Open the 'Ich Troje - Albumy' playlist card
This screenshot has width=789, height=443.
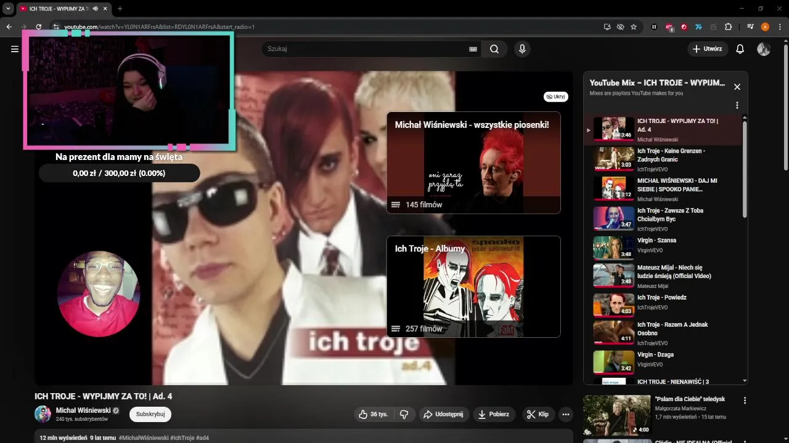473,287
